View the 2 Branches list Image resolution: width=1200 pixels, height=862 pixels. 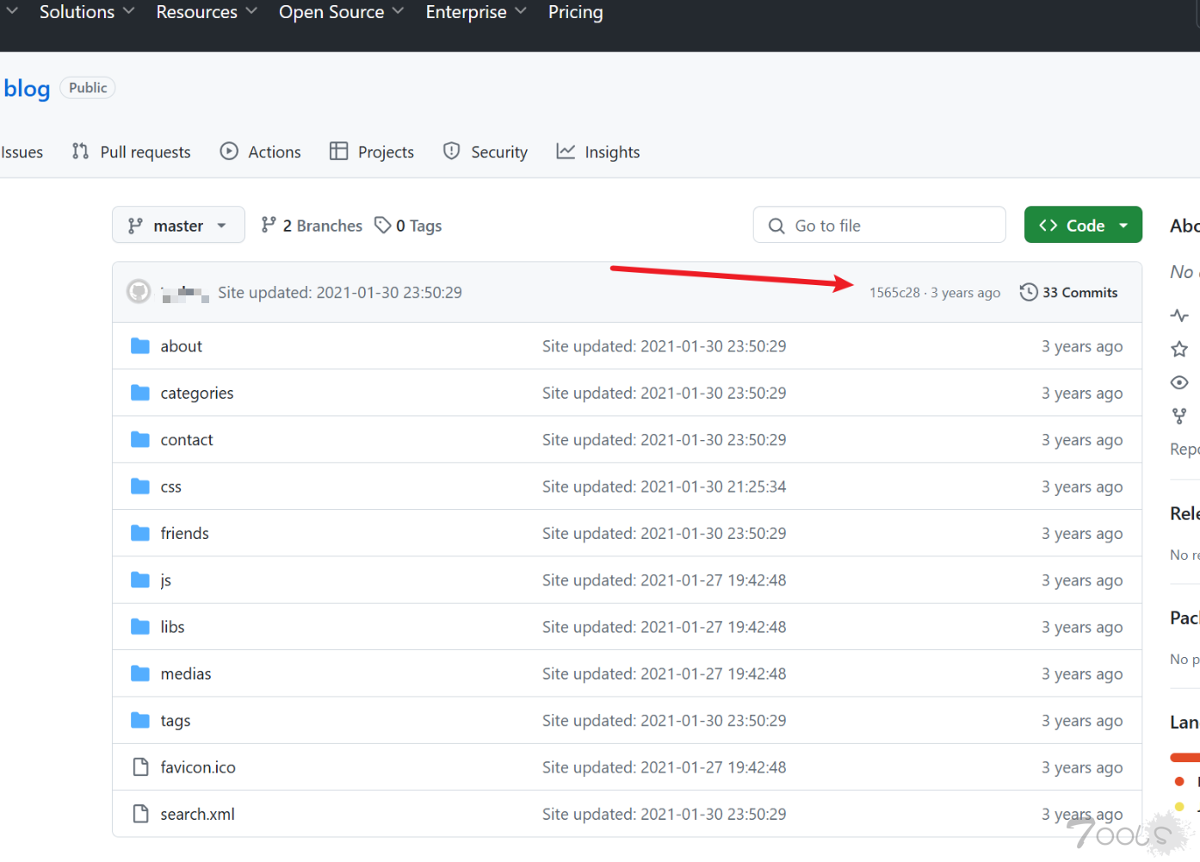click(312, 226)
